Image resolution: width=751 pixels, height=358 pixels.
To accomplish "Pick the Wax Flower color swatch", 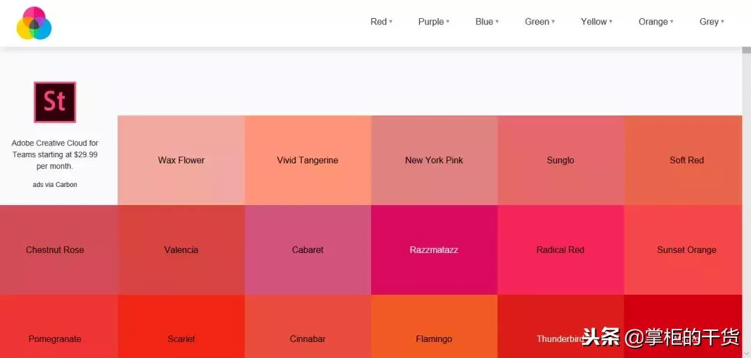I will click(181, 160).
